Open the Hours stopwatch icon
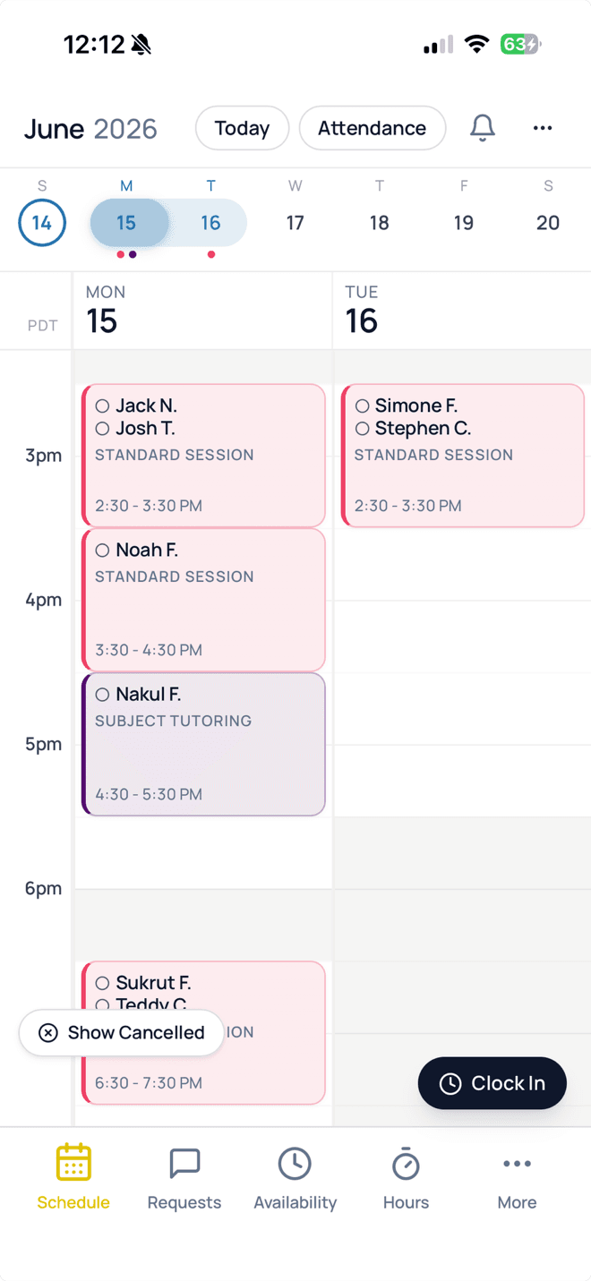Screen dimensions: 591x1281 [406, 1163]
